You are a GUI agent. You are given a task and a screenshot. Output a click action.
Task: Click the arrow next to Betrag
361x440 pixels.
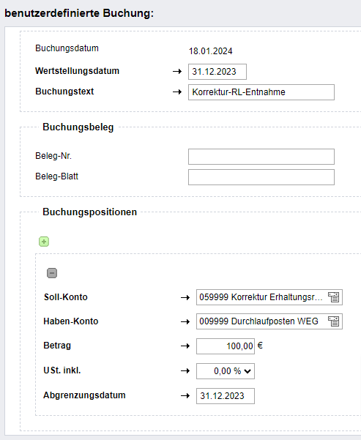tap(185, 346)
